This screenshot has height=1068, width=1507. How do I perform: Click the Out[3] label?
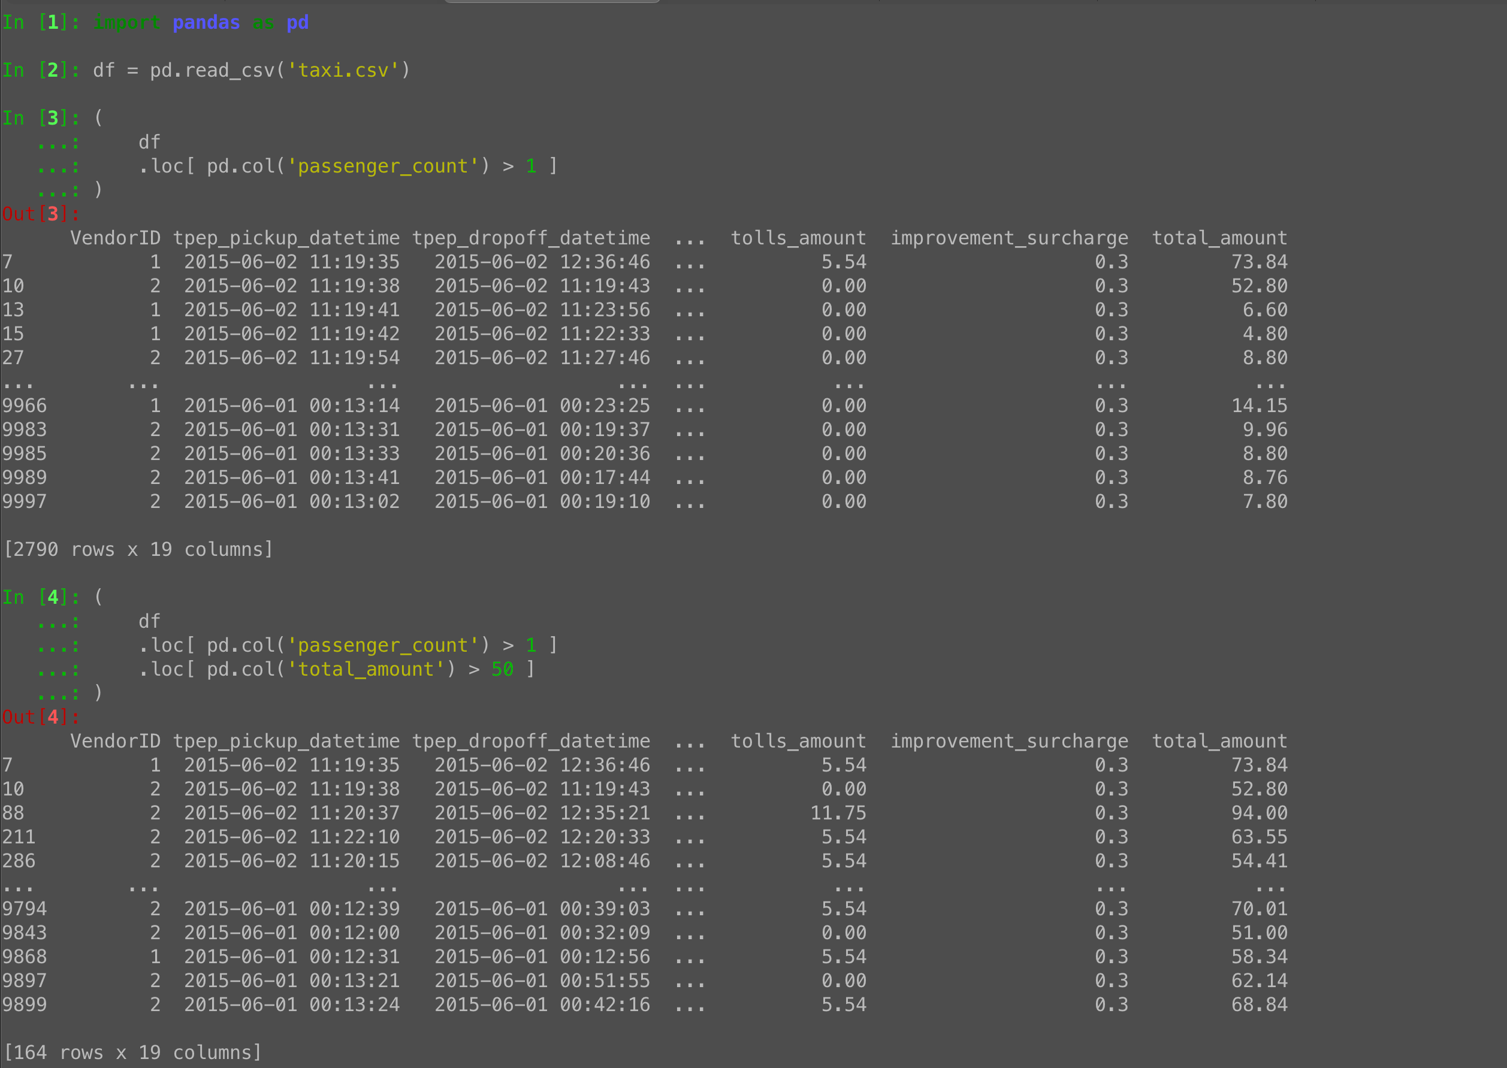tap(41, 214)
